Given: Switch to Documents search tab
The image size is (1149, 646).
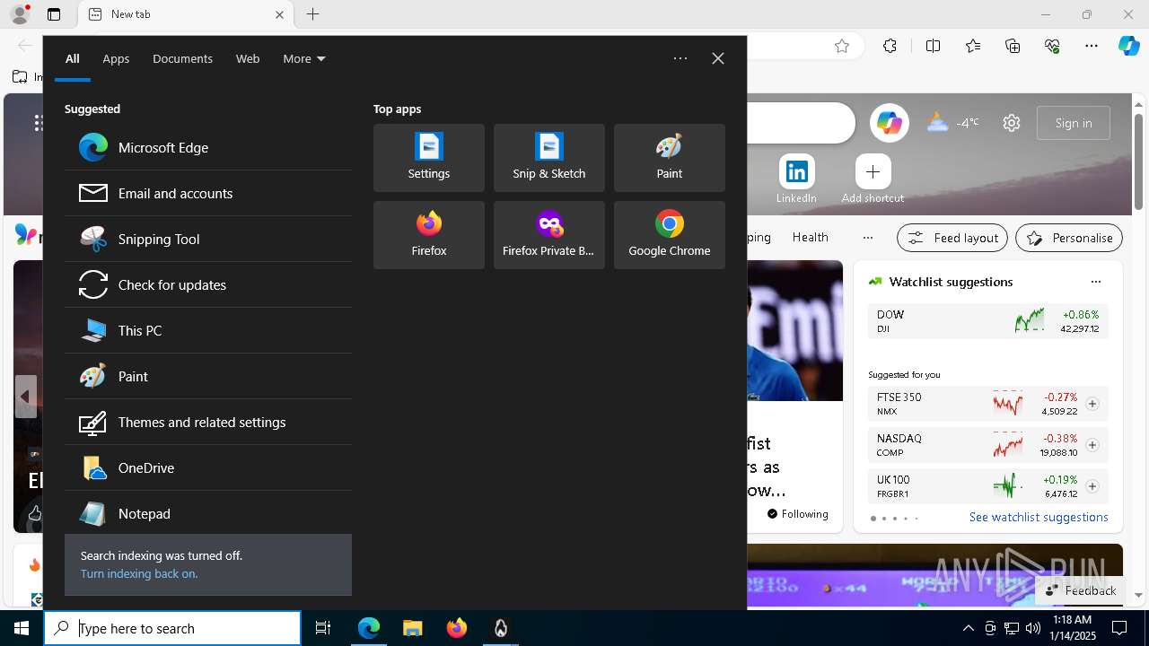Looking at the screenshot, I should [182, 58].
